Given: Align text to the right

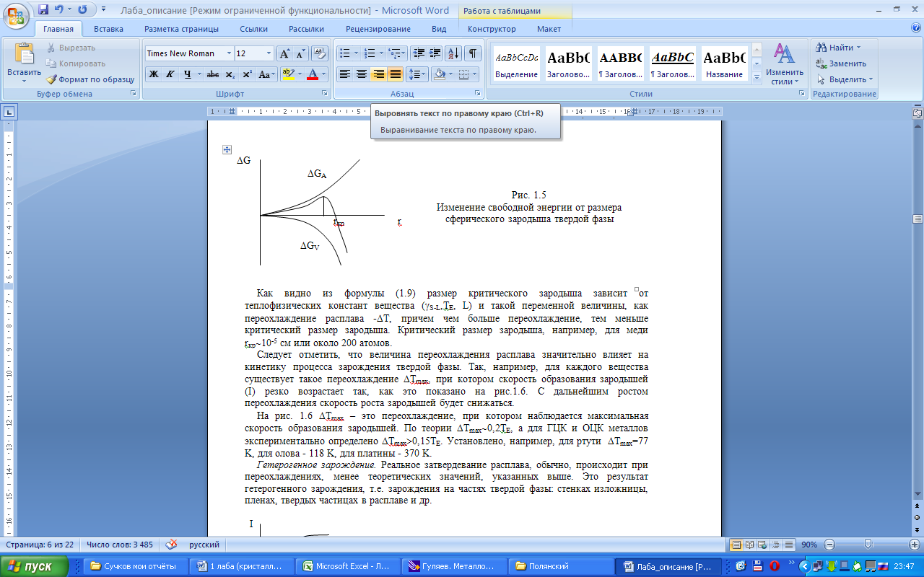Looking at the screenshot, I should [378, 74].
